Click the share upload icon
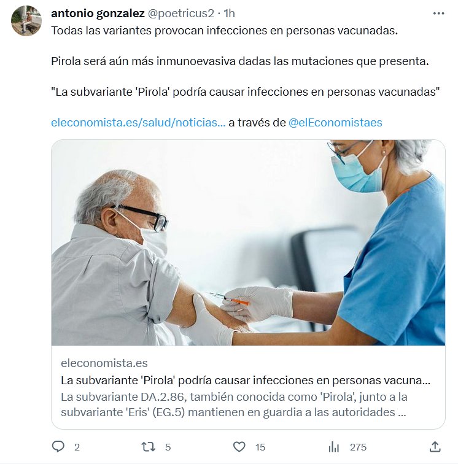Screen dimensions: 458x464 435,447
